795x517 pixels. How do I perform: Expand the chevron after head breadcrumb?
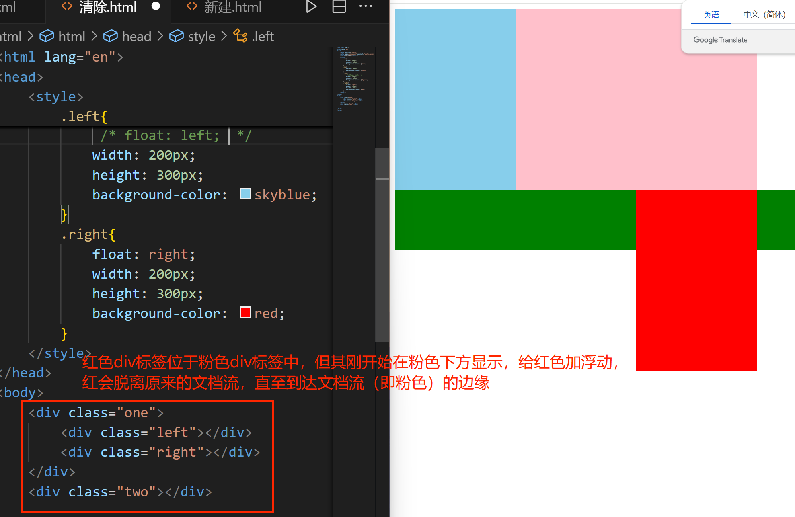click(x=160, y=36)
